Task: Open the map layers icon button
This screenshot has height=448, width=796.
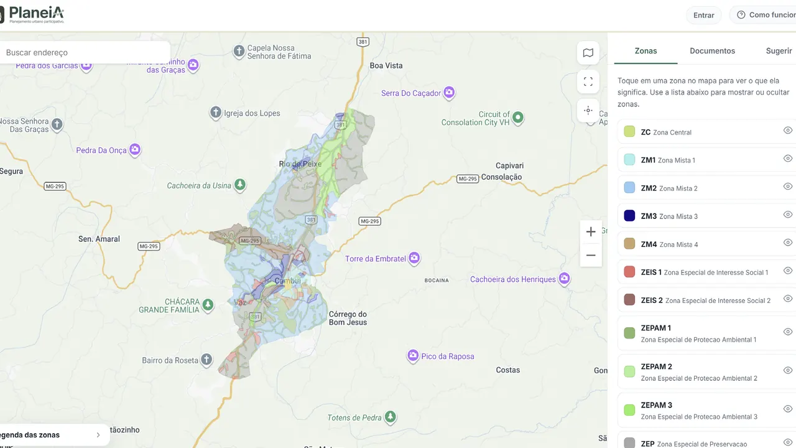Action: pos(588,53)
